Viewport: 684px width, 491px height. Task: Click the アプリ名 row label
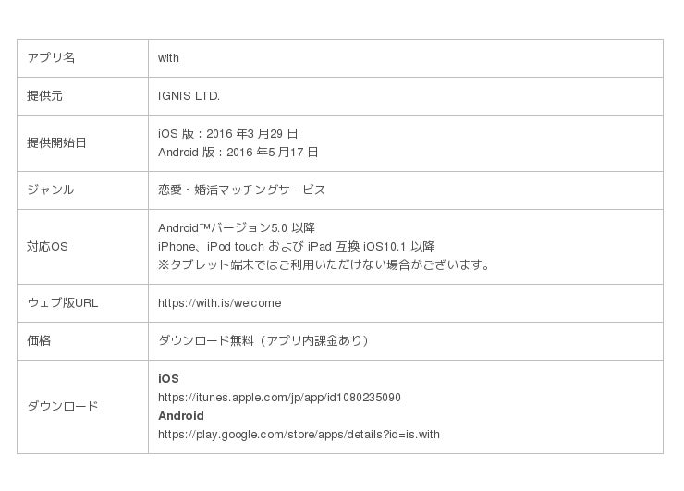[51, 58]
